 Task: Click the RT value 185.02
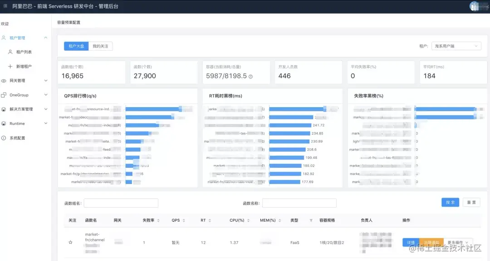[309, 166]
